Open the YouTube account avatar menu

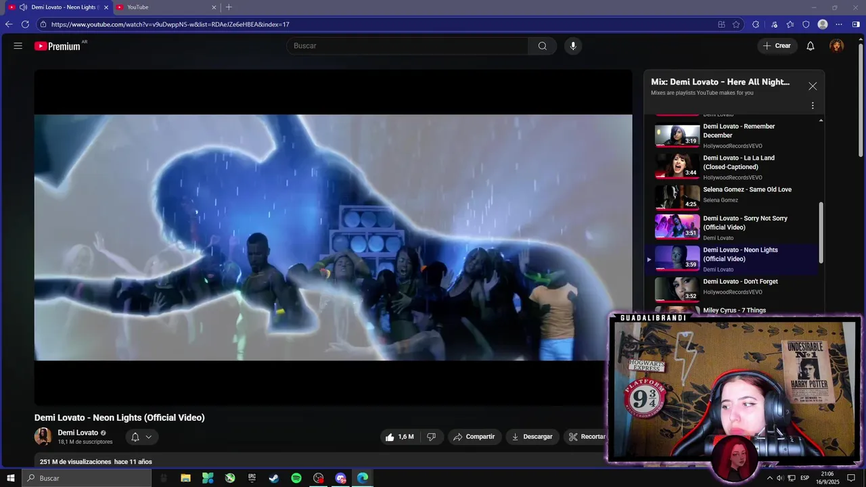click(x=837, y=46)
